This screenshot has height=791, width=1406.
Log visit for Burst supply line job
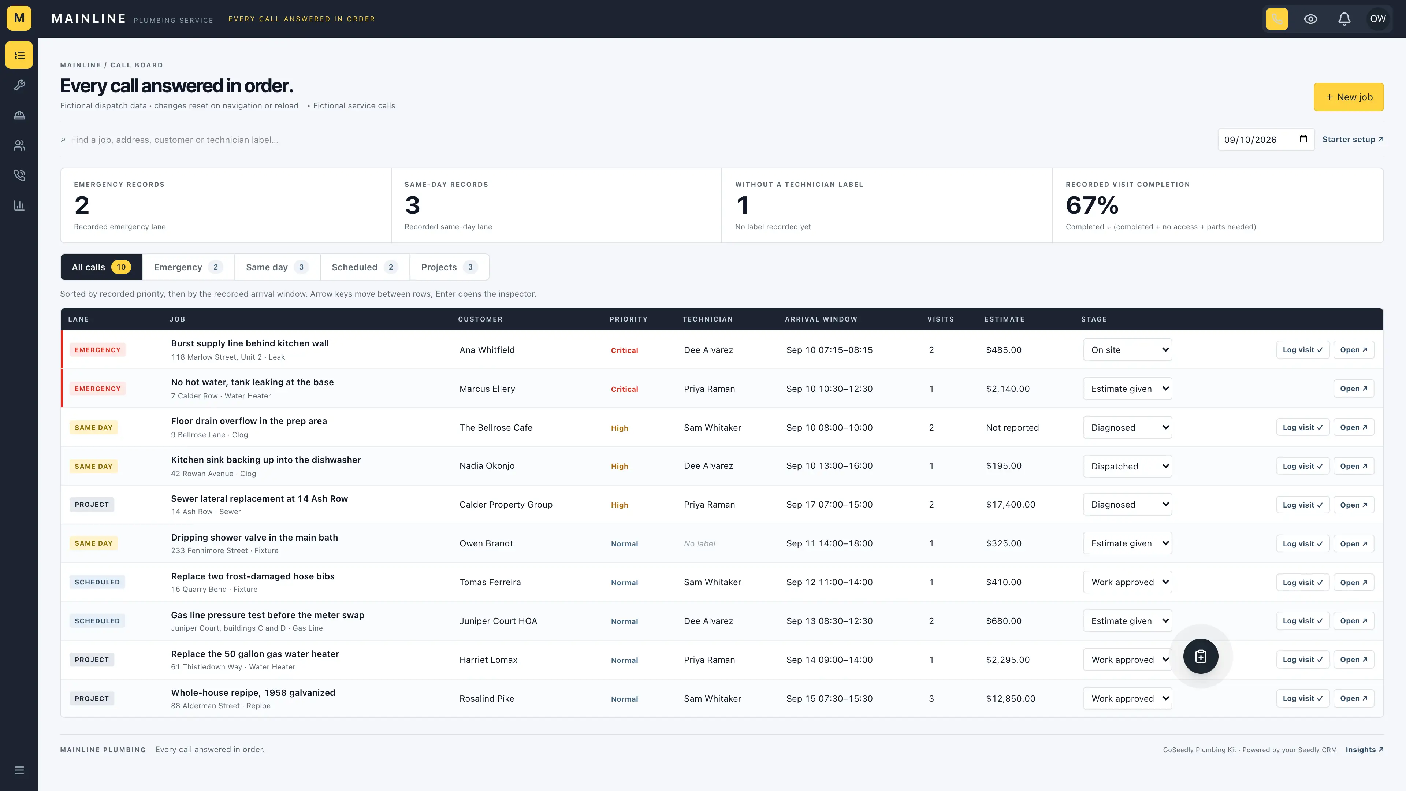tap(1302, 350)
